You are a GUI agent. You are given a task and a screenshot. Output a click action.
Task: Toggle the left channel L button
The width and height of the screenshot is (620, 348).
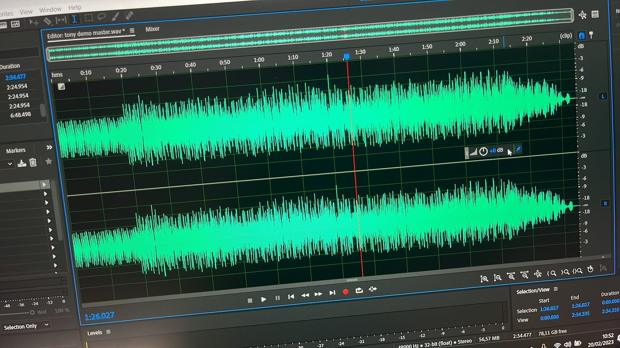603,96
